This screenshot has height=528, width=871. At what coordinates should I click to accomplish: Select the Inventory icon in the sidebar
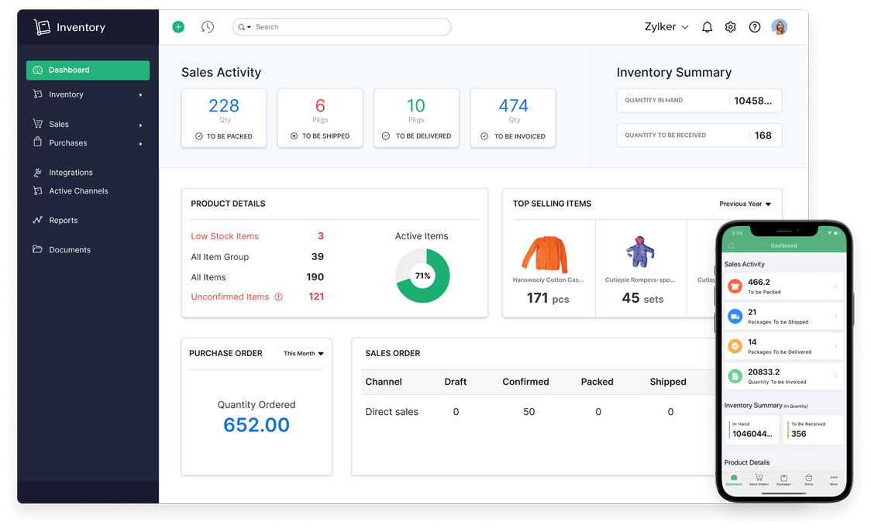click(36, 94)
